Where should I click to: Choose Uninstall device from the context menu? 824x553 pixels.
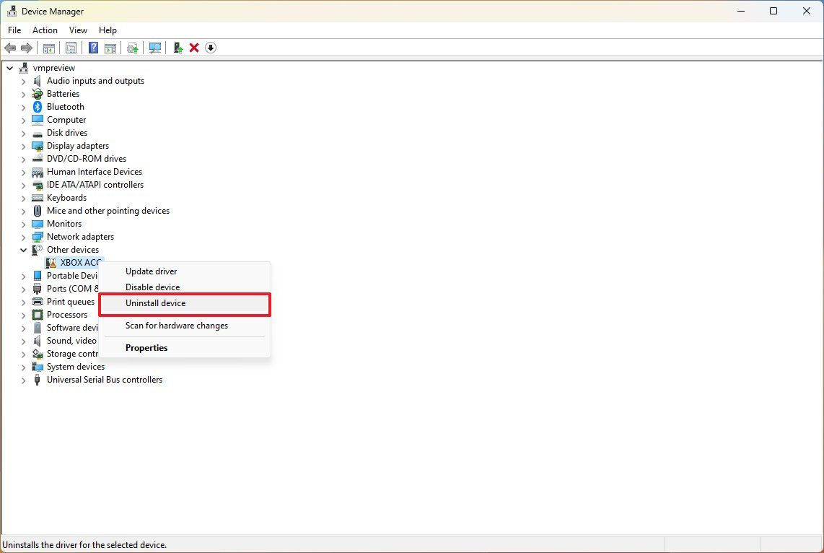pos(155,303)
